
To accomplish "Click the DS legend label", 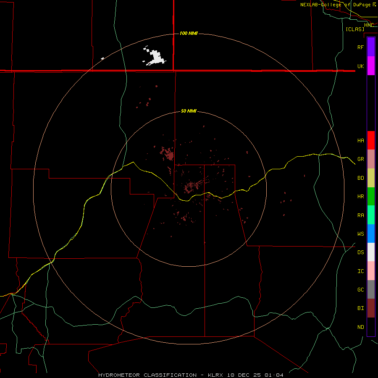I will pos(360,252).
